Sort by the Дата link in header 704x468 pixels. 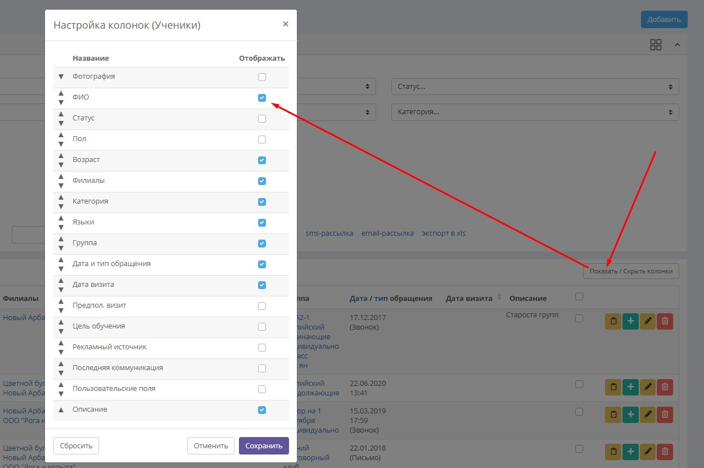358,298
